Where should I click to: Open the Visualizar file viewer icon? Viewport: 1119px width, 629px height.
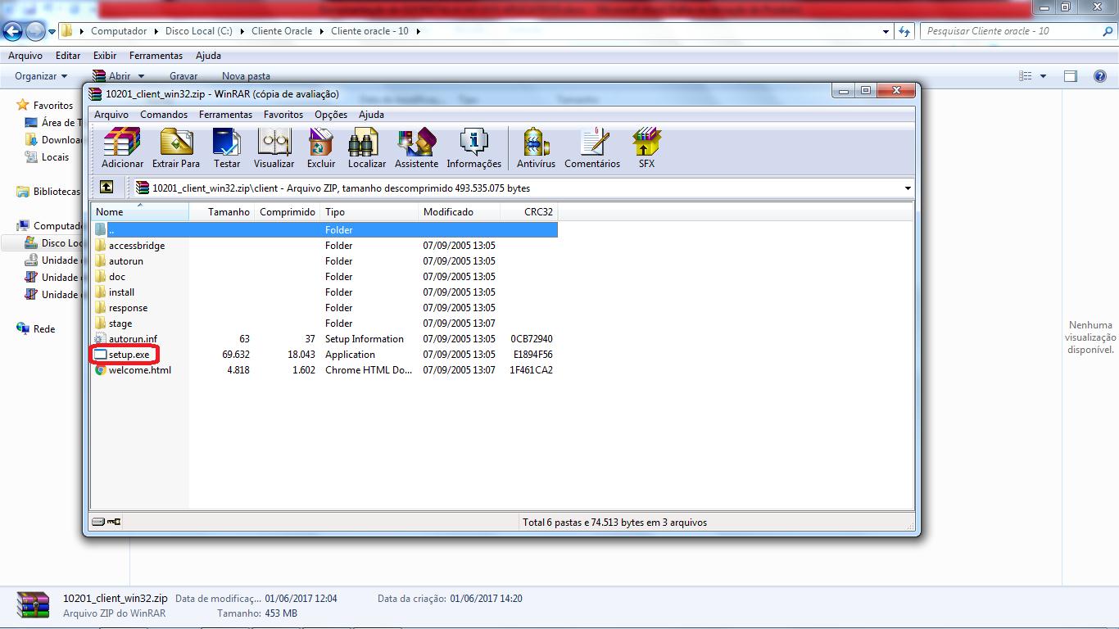click(274, 148)
